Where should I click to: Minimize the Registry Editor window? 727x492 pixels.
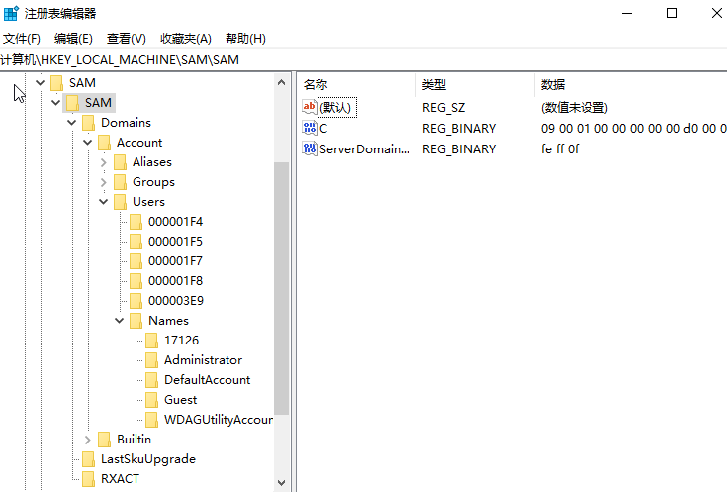pos(627,14)
